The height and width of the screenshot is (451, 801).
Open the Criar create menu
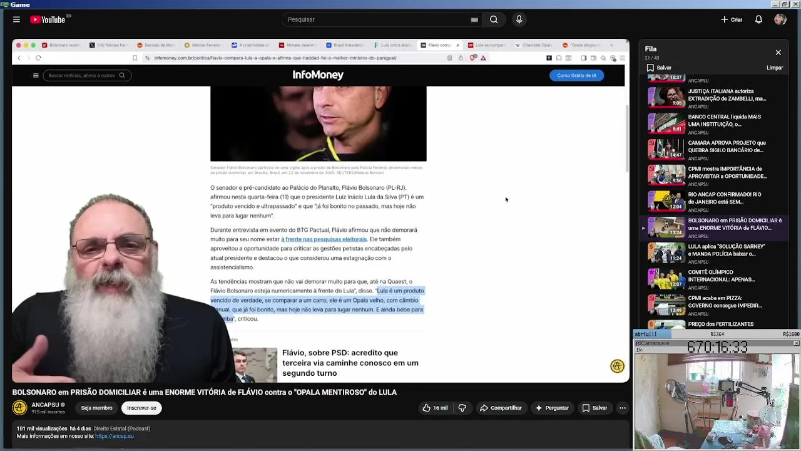[x=732, y=19]
